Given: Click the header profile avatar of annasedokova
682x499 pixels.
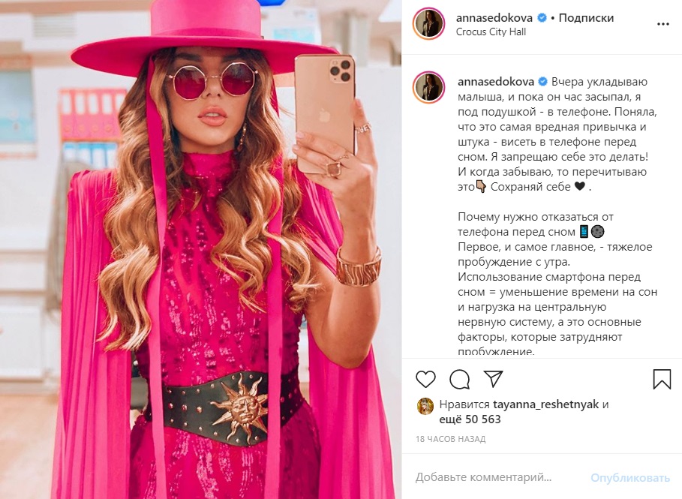Looking at the screenshot, I should tap(429, 24).
